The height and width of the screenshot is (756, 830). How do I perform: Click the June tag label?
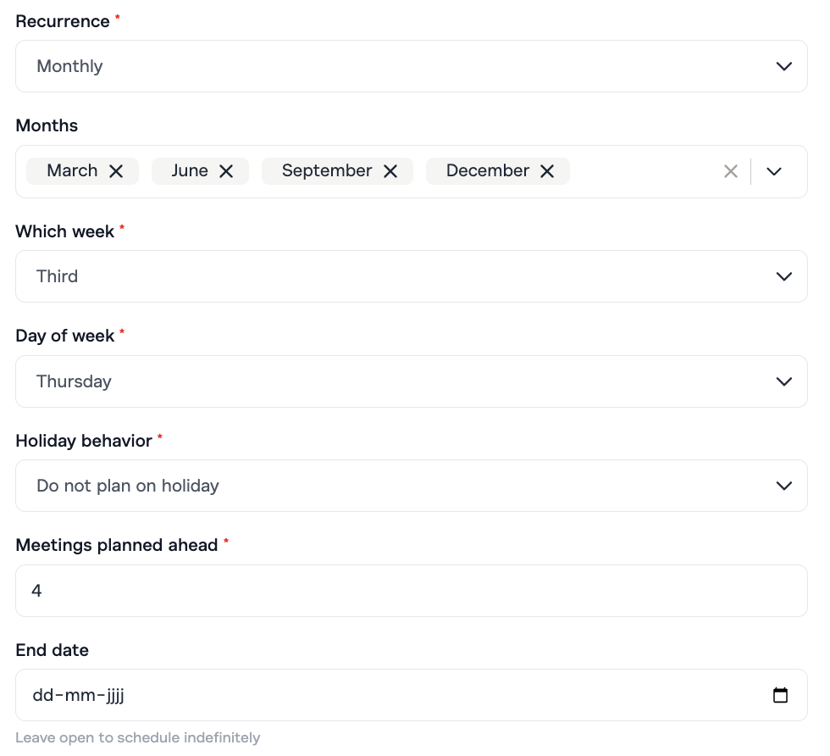coord(190,171)
